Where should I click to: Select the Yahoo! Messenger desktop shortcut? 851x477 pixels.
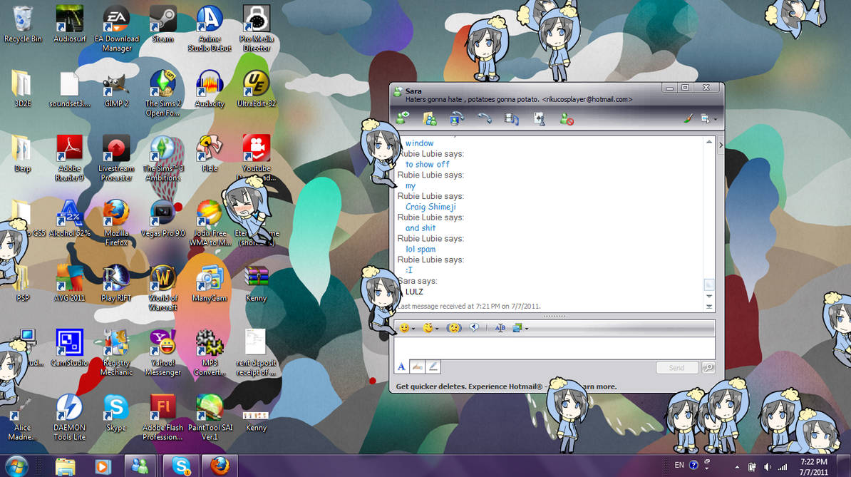point(163,352)
